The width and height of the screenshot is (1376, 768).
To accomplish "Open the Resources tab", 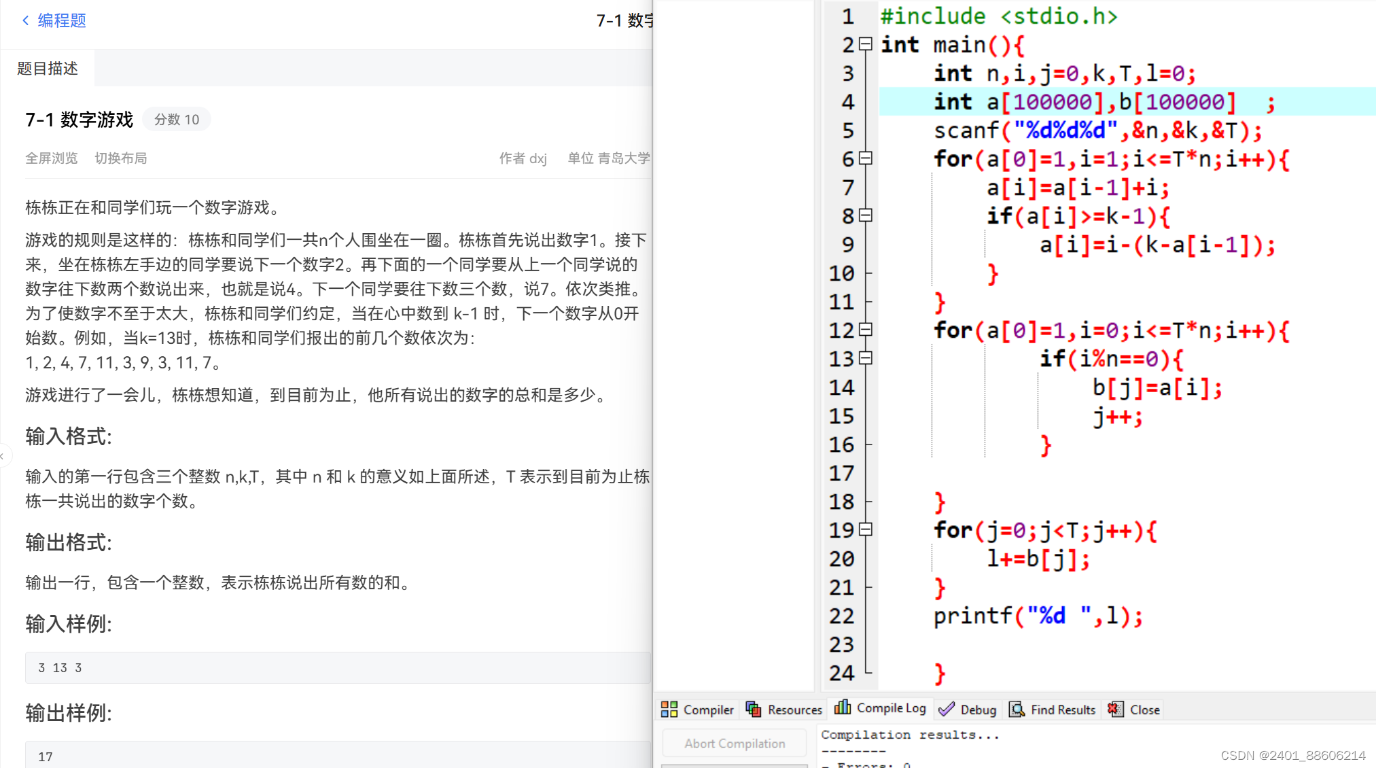I will tap(784, 710).
